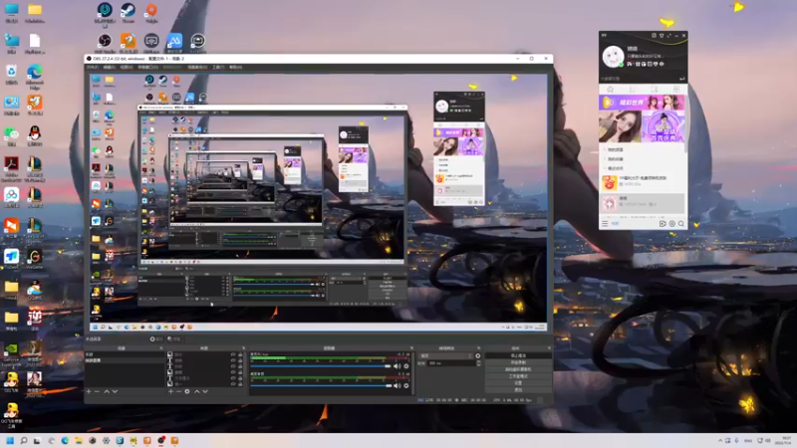
Task: Click the transition duration spin arrows
Action: click(479, 363)
